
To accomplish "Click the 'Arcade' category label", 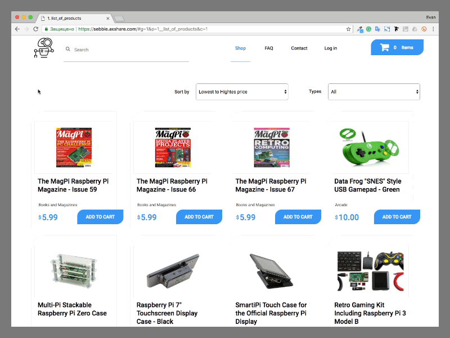I will click(x=341, y=205).
